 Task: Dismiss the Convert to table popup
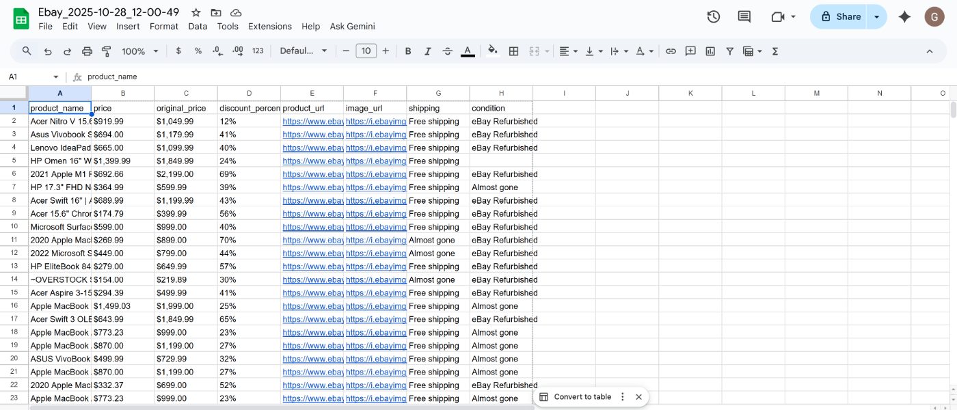click(x=638, y=396)
